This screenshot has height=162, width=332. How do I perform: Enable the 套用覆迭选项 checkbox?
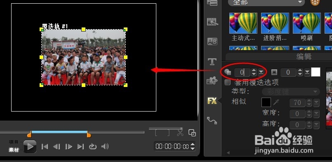(227, 82)
